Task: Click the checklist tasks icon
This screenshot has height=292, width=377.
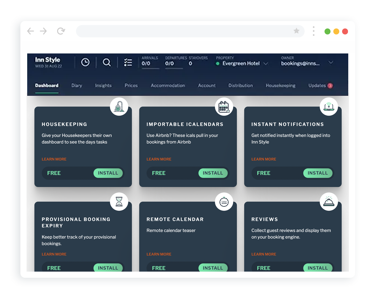Action: (128, 62)
